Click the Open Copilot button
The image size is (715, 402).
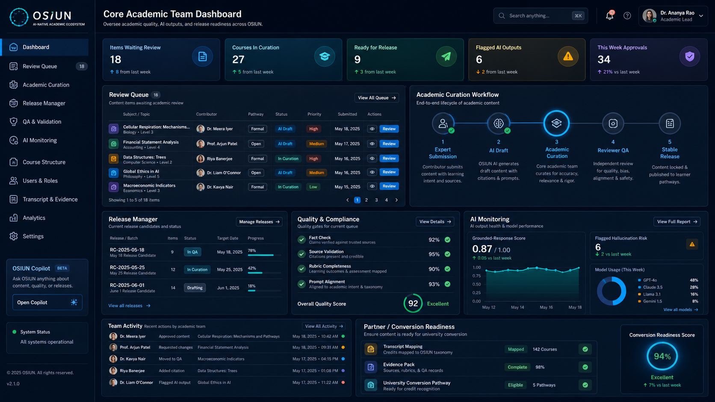point(47,302)
